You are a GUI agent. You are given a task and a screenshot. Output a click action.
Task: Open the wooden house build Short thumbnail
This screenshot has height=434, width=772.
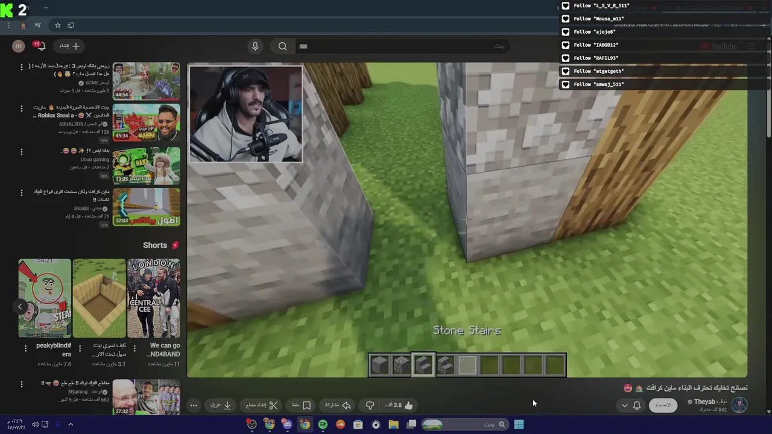[x=99, y=298]
